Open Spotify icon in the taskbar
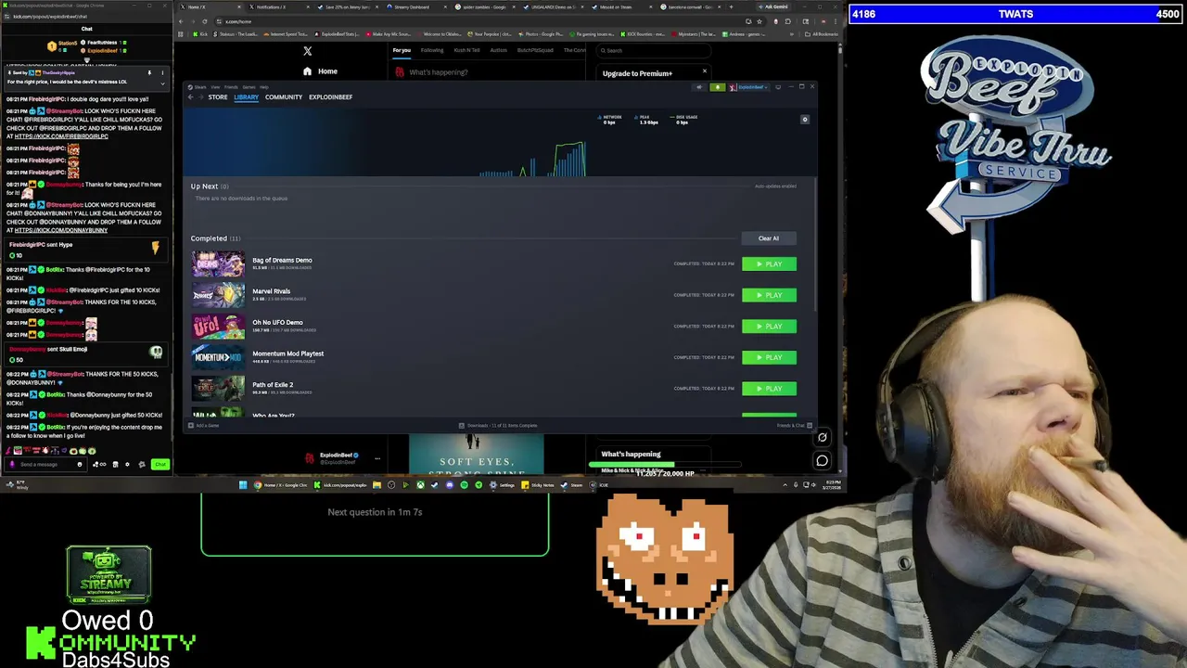Screen dimensions: 1187x668 click(x=464, y=485)
